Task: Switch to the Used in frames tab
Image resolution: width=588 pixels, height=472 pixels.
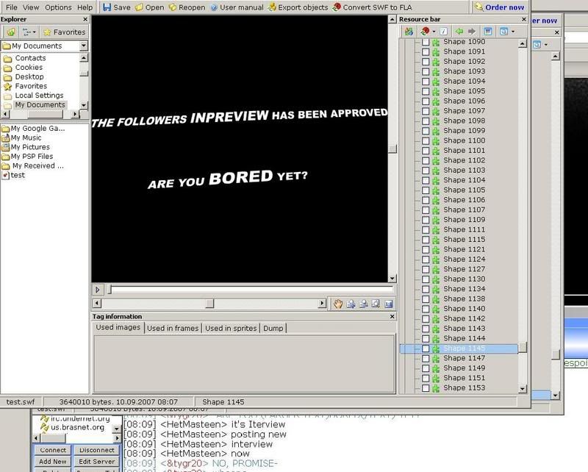Action: click(x=173, y=328)
